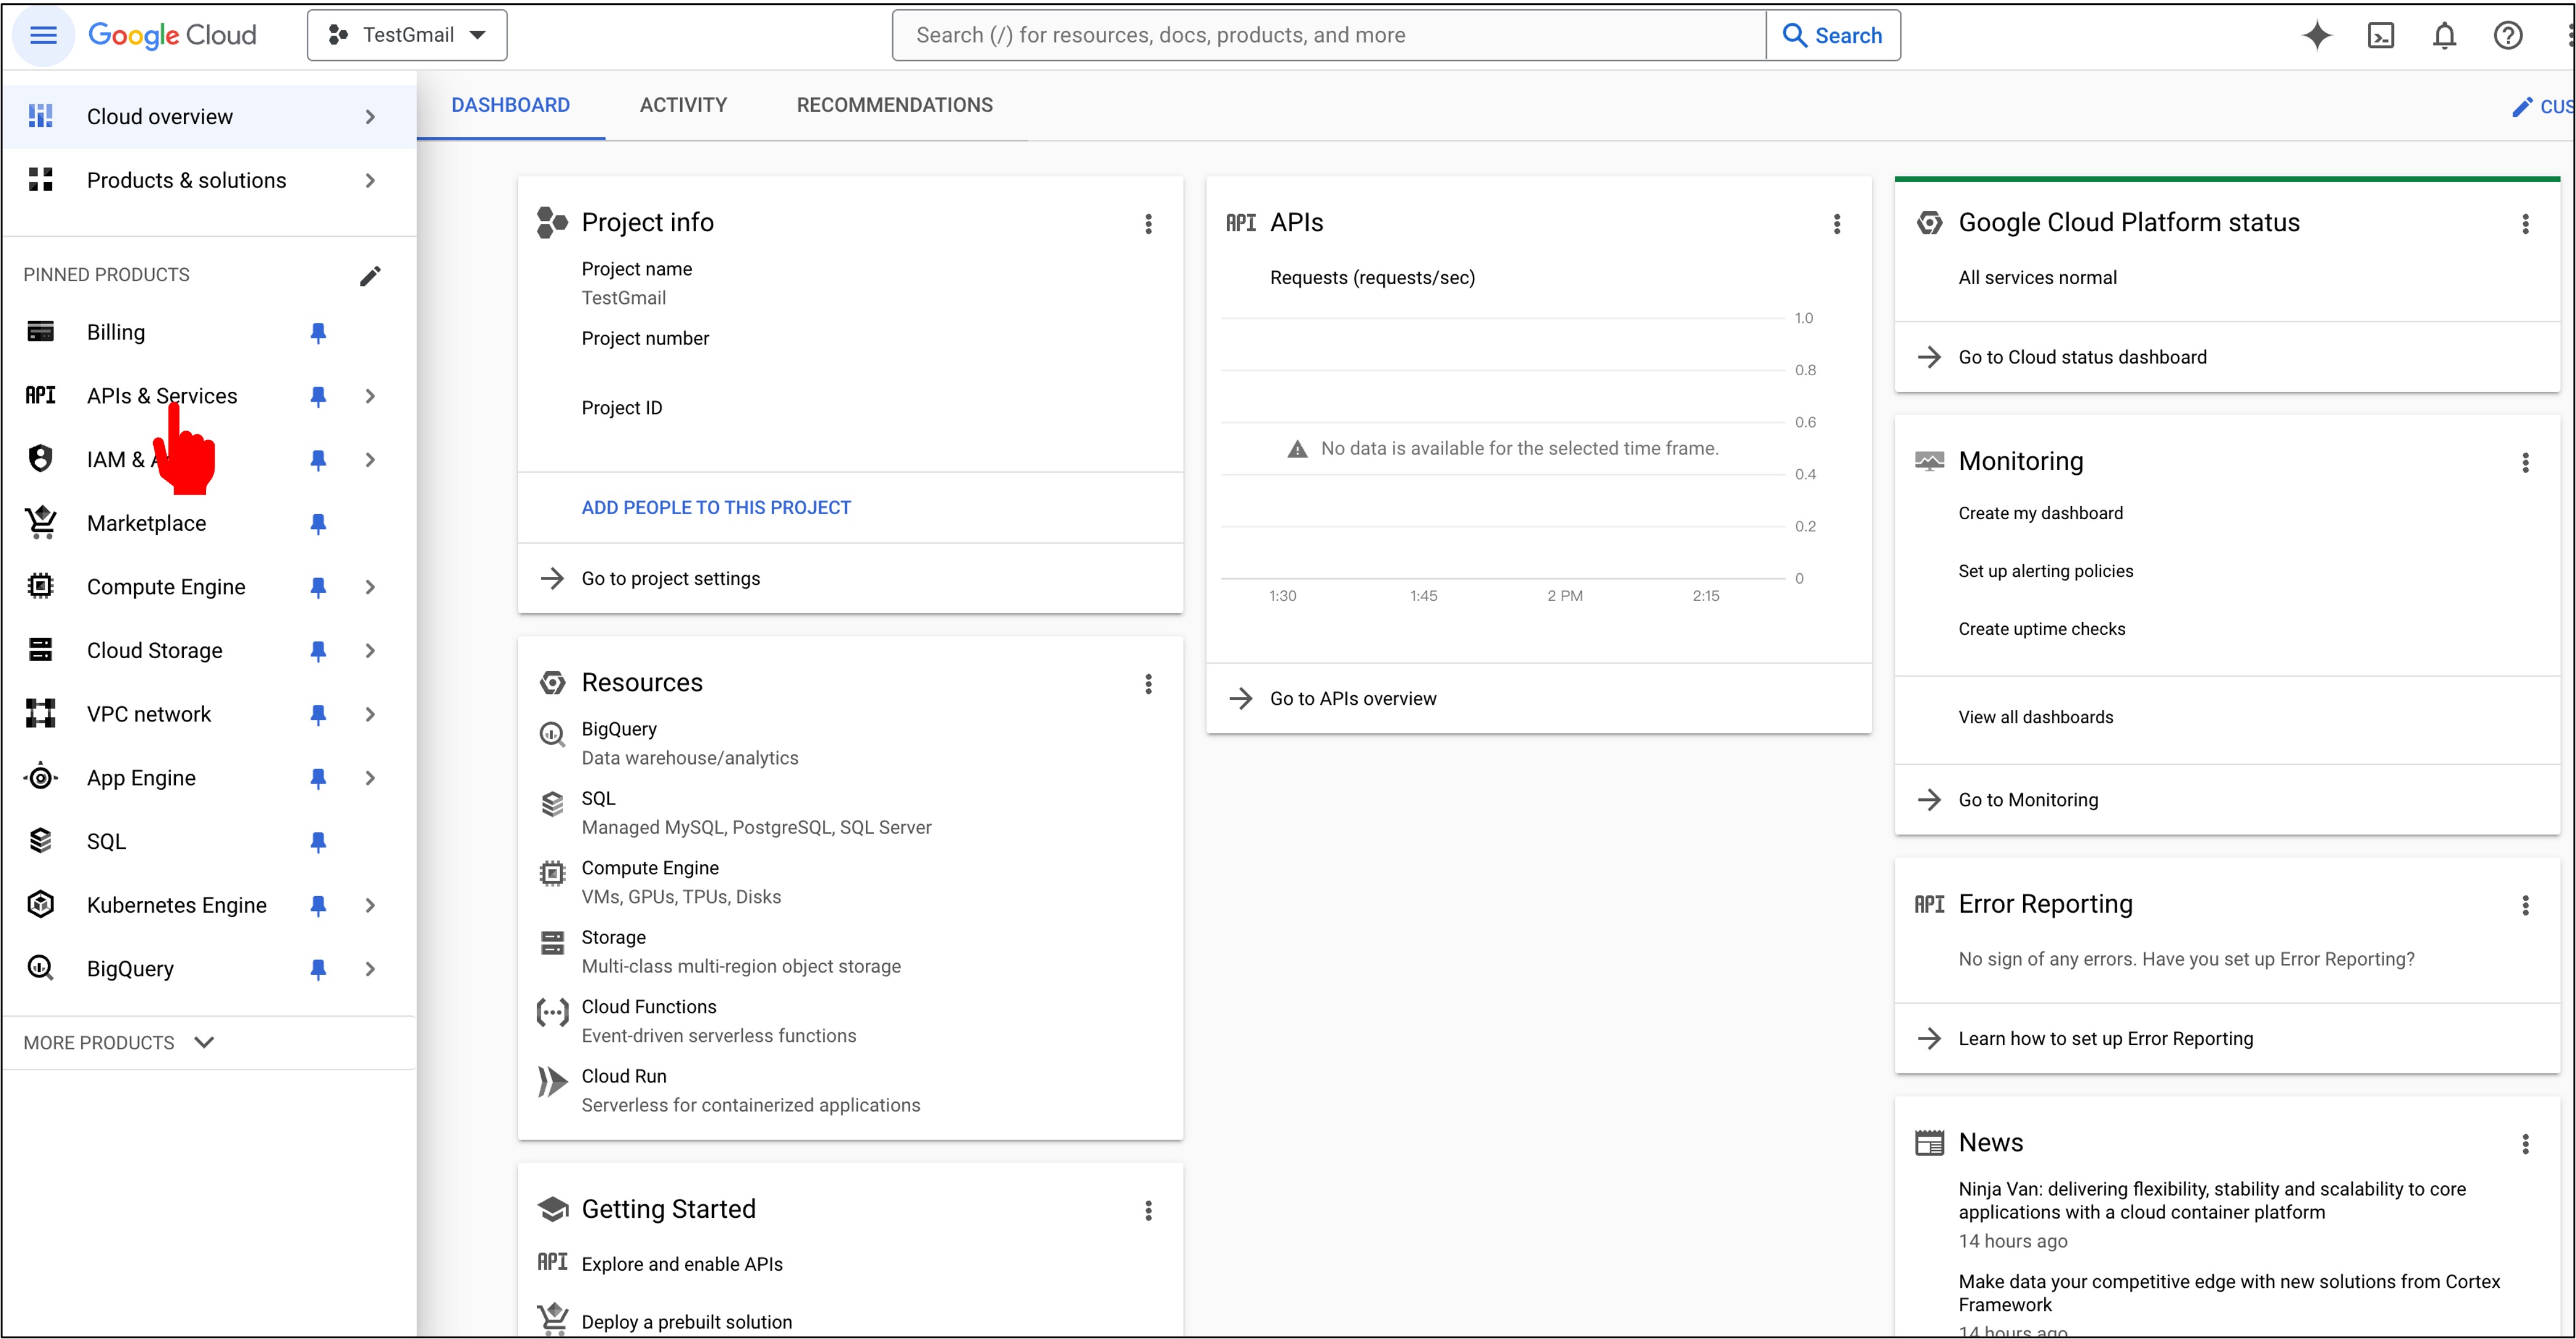
Task: Expand MORE PRODUCTS section
Action: [119, 1042]
